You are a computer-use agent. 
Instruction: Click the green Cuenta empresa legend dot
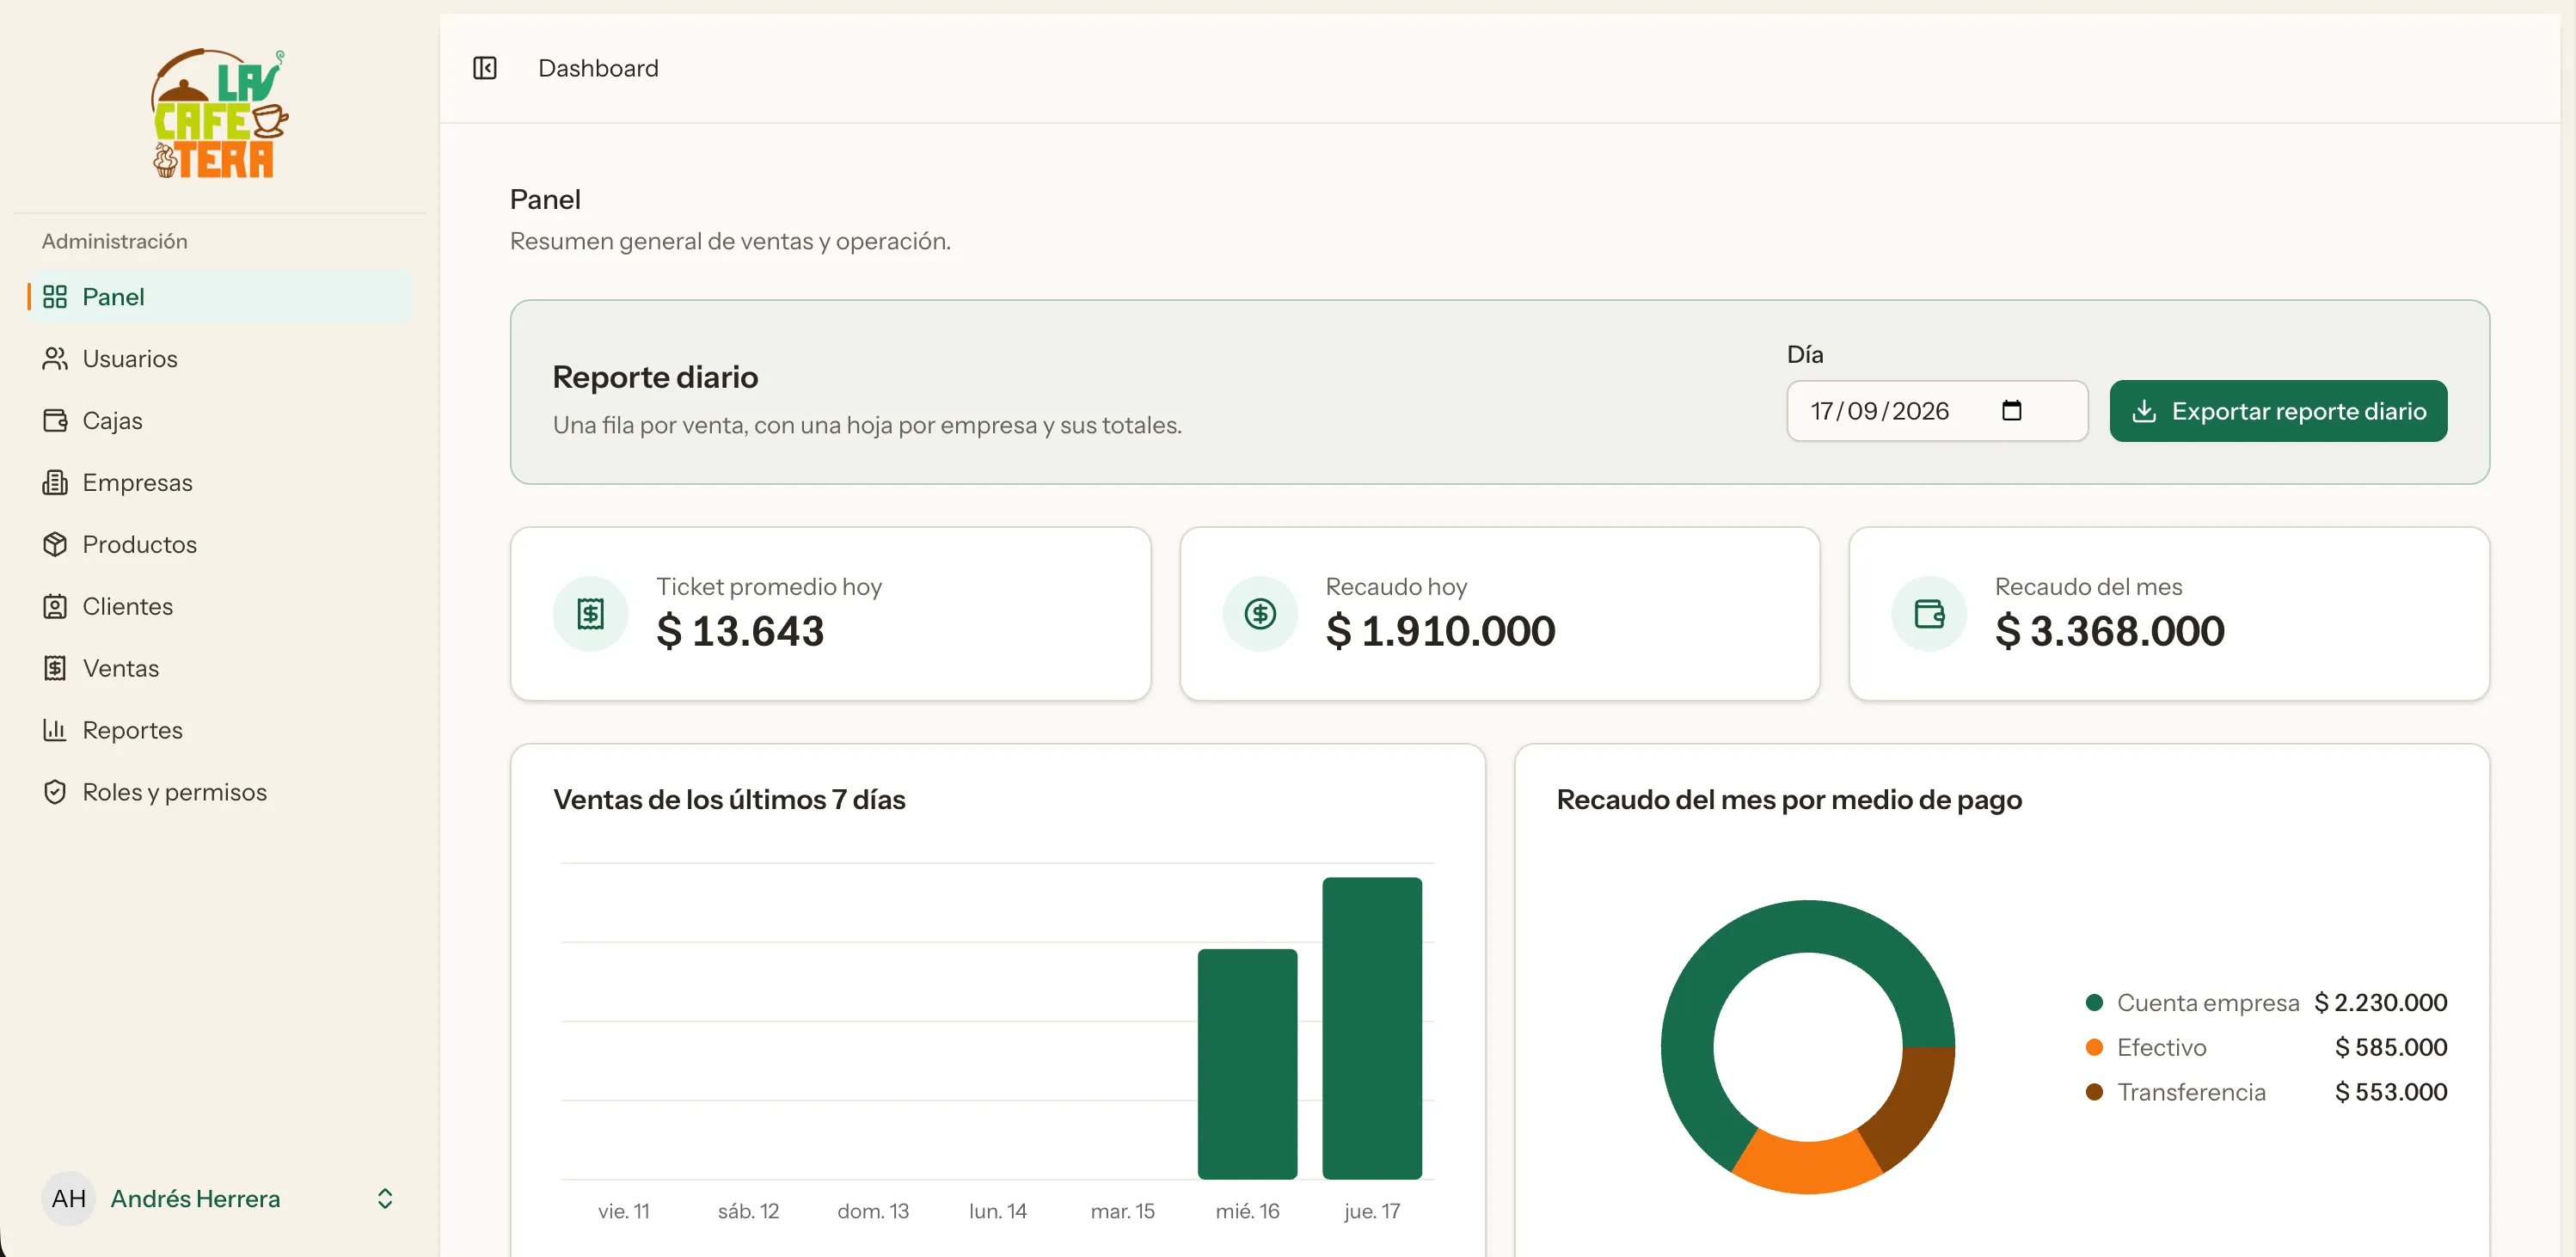[x=2094, y=1002]
